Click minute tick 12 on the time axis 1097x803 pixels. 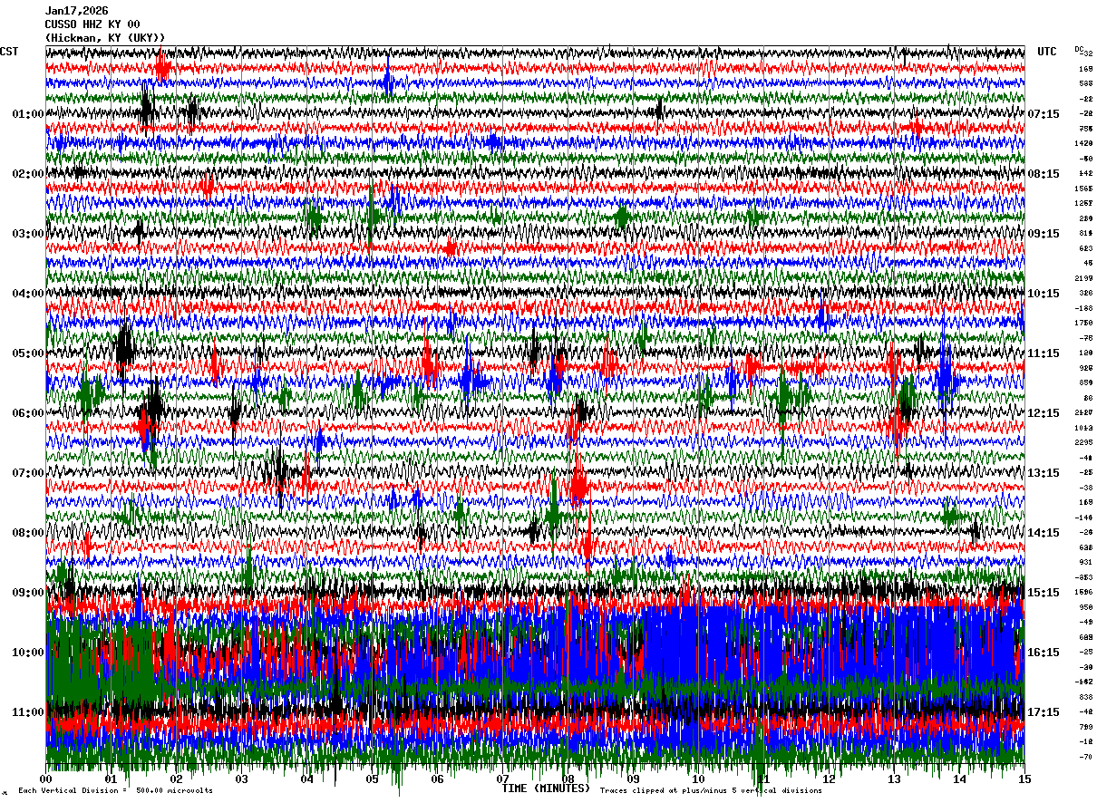[x=830, y=779]
